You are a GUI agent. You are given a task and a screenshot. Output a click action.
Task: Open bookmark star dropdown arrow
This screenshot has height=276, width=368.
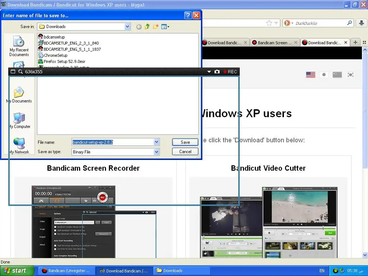click(x=276, y=23)
